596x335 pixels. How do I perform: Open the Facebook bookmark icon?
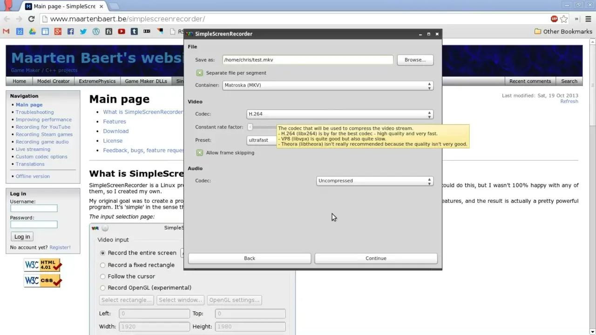click(70, 32)
